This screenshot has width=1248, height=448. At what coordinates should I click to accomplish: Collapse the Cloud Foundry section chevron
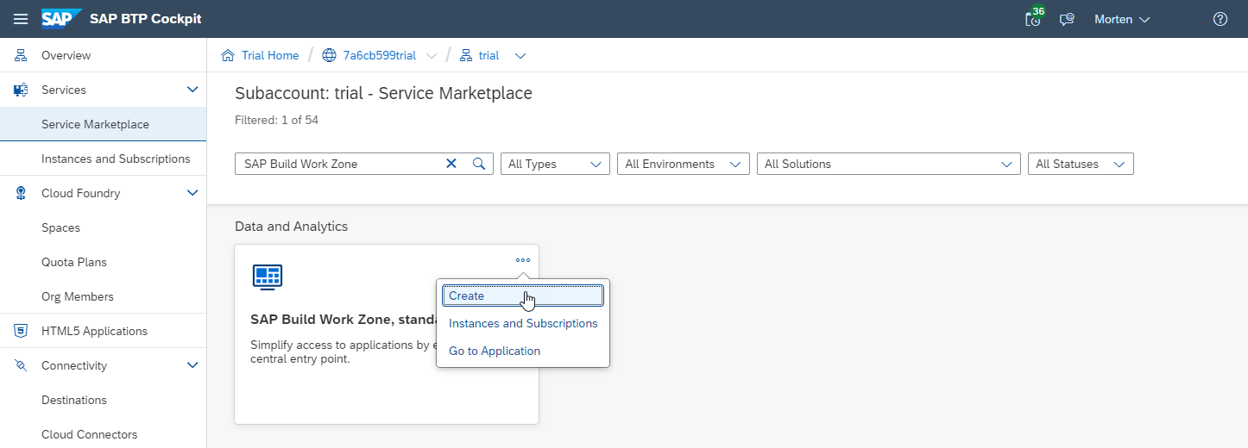(x=192, y=193)
